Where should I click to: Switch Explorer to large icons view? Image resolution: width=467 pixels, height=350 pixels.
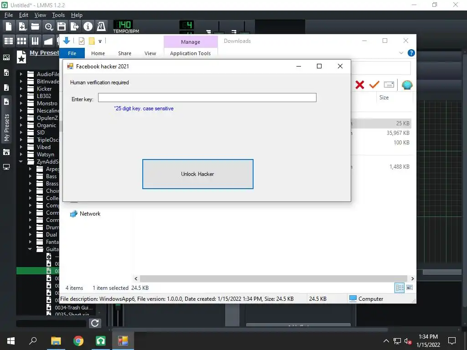pyautogui.click(x=410, y=288)
